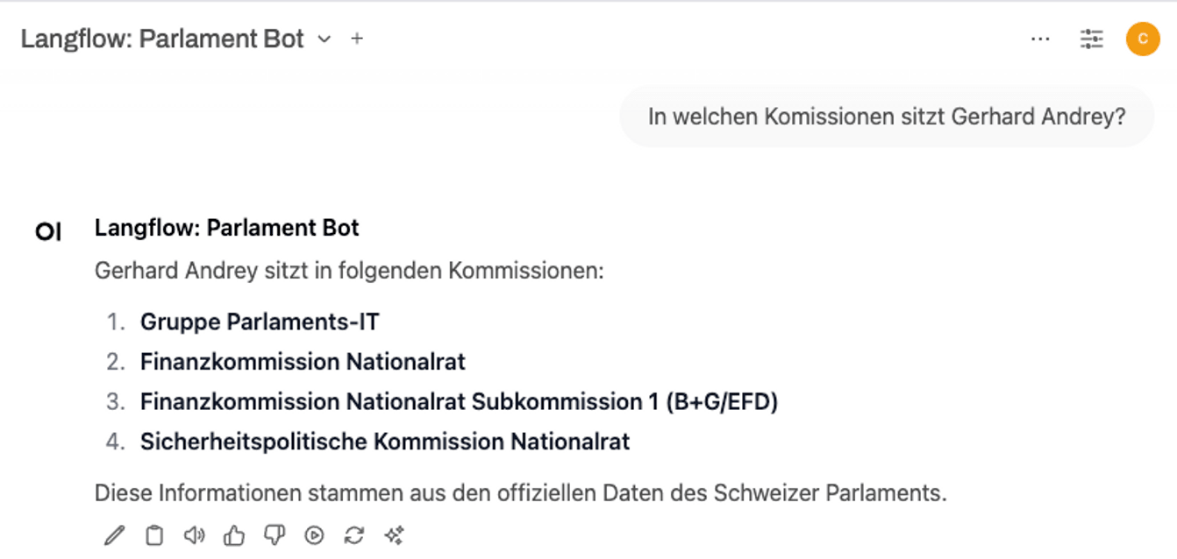Add another model with plus icon

(x=357, y=39)
